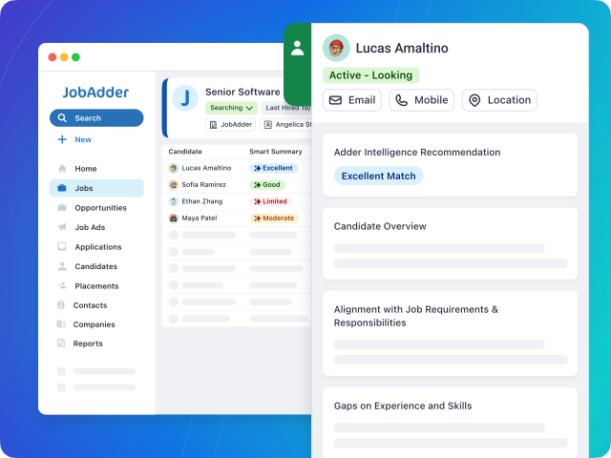Click the Home icon in sidebar
611x458 pixels.
(62, 169)
